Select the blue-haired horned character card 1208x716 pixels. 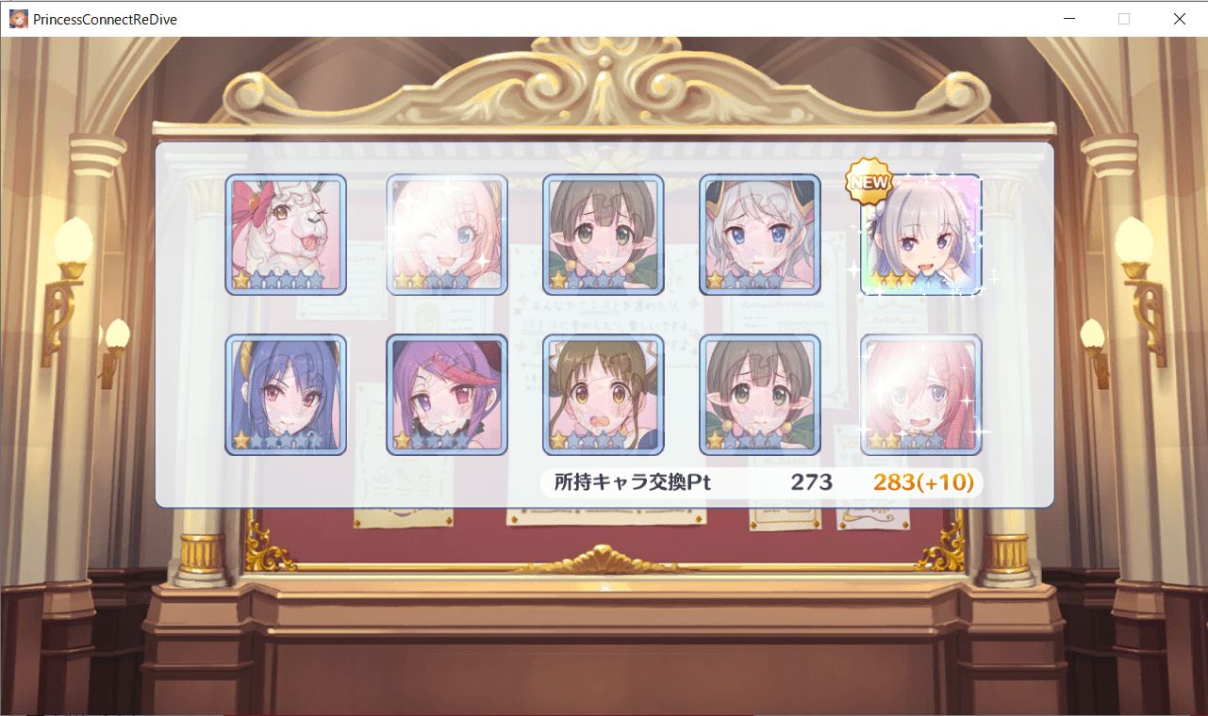(x=286, y=395)
